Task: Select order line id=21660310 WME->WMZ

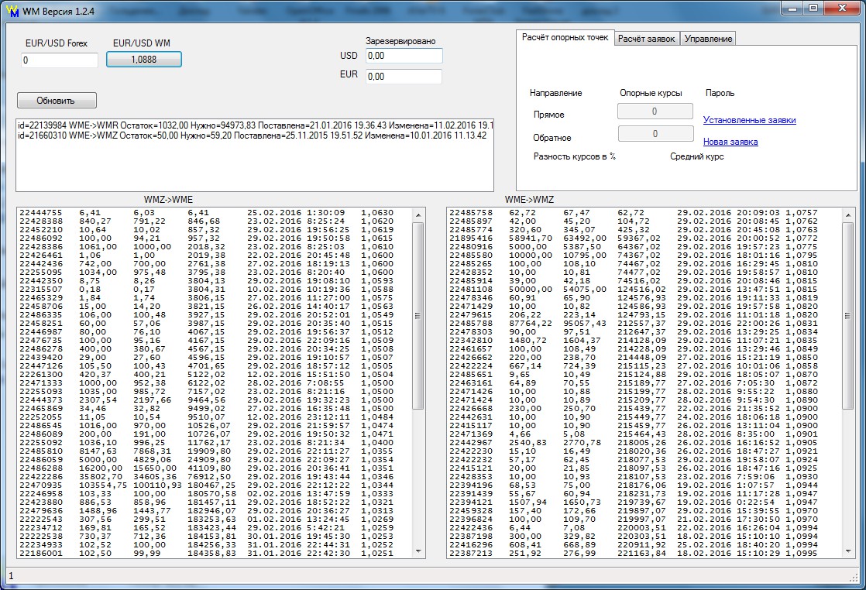Action: point(252,135)
